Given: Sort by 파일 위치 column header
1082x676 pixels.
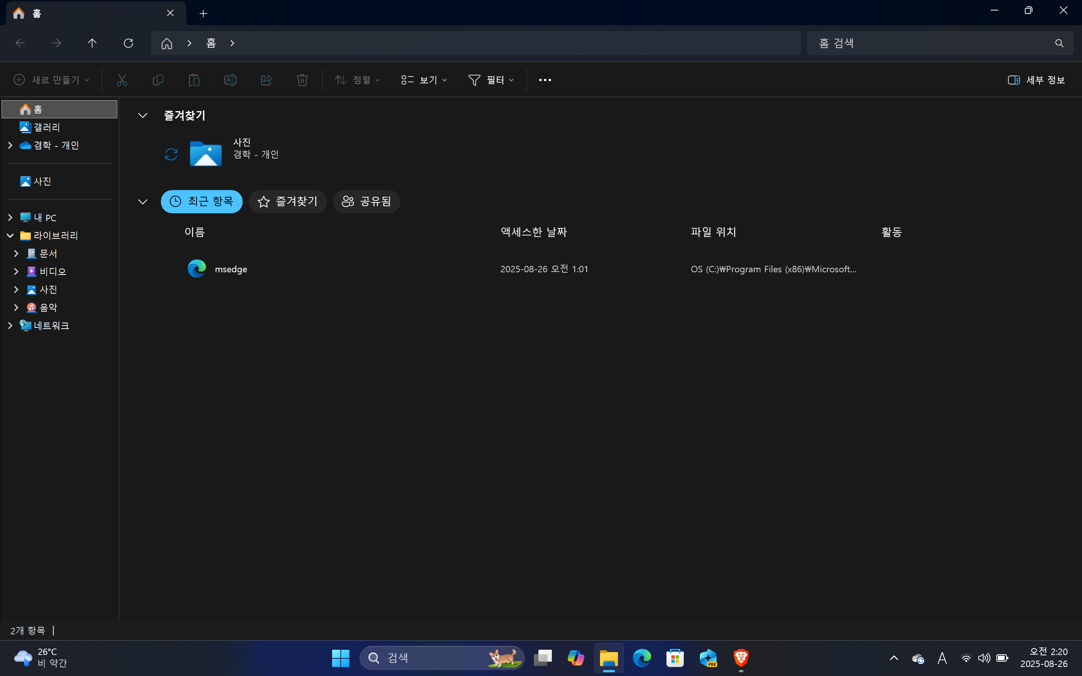Looking at the screenshot, I should [x=713, y=232].
